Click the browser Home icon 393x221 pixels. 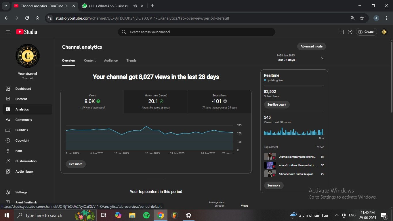[37, 18]
